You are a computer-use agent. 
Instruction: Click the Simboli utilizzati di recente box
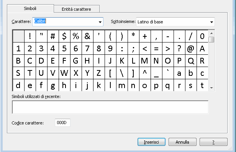pos(110,107)
